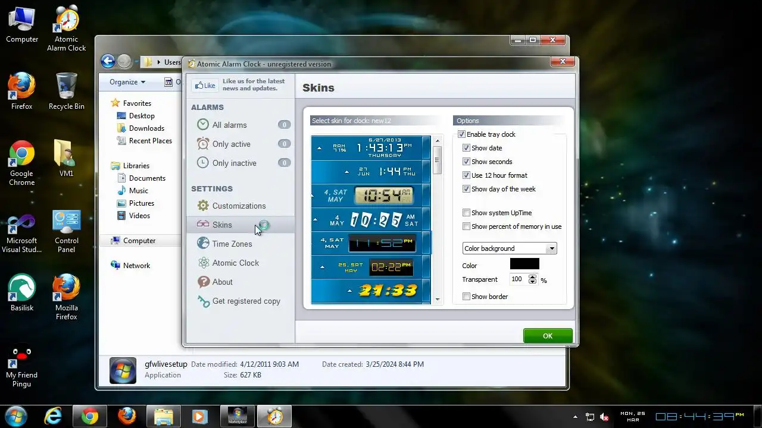Increase Transparent percent with up arrow

532,277
